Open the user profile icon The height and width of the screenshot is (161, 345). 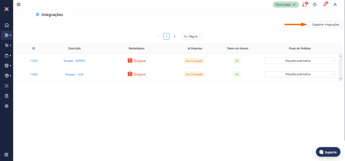[x=335, y=5]
